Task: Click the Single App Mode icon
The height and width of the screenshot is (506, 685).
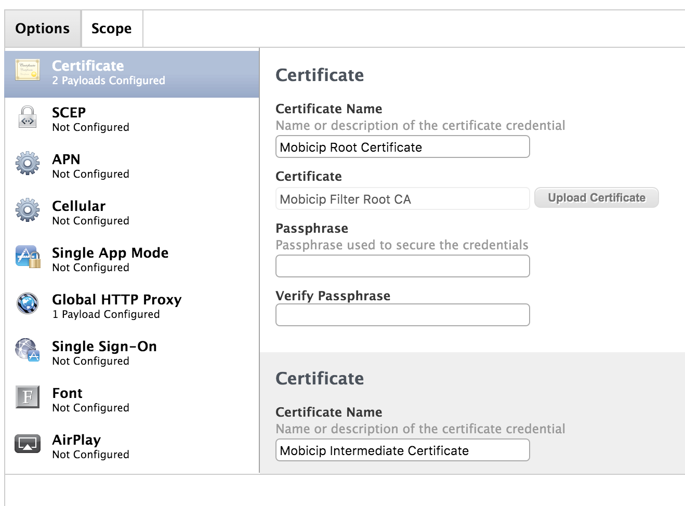Action: tap(28, 257)
